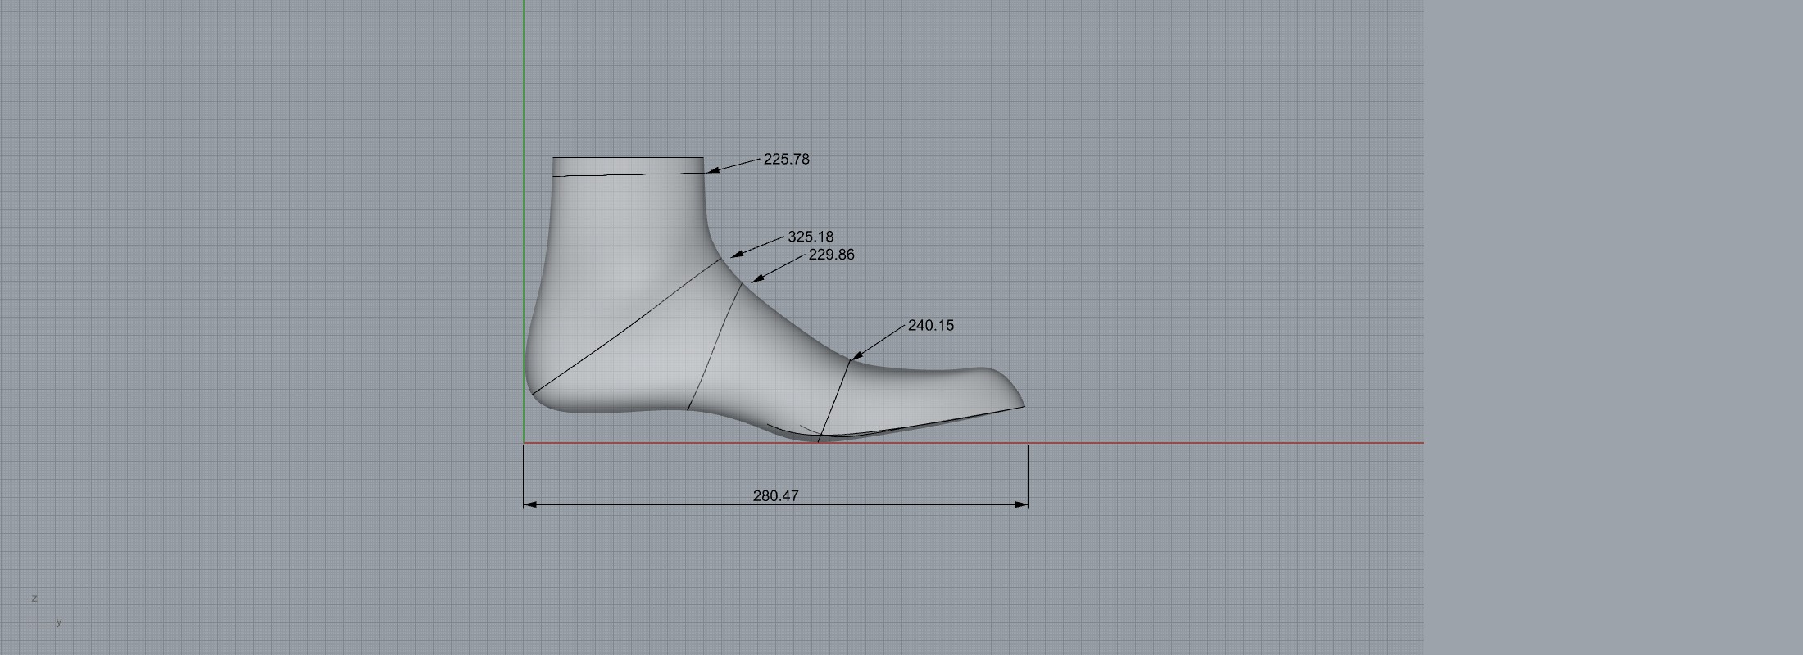The height and width of the screenshot is (655, 1803).
Task: Select the 325.18 dimension text
Action: pos(810,237)
